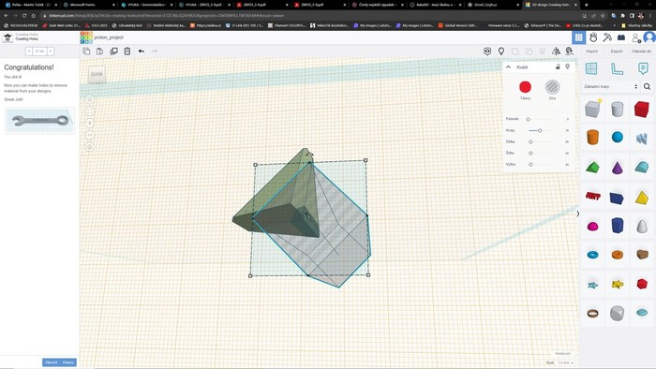
Task: Click the Ungroup shapes icon
Action: [529, 51]
